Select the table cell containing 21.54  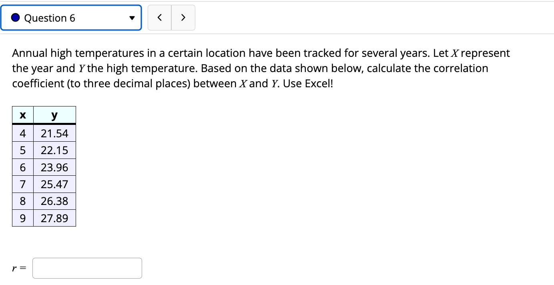coord(54,133)
